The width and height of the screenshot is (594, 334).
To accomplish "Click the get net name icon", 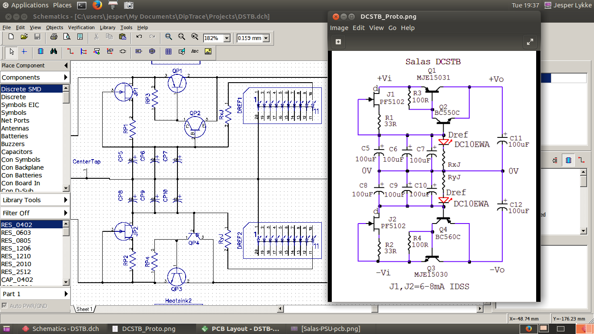I will (x=123, y=51).
